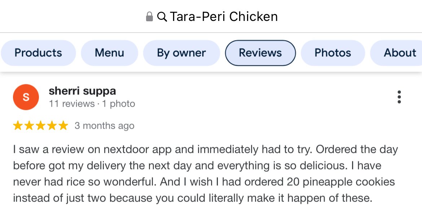Click the fourth star of the rating

[x=52, y=126]
